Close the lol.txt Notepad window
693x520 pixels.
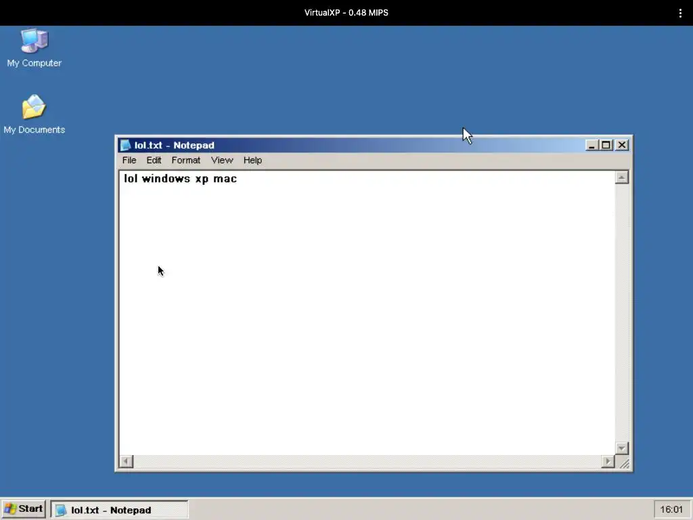tap(622, 145)
